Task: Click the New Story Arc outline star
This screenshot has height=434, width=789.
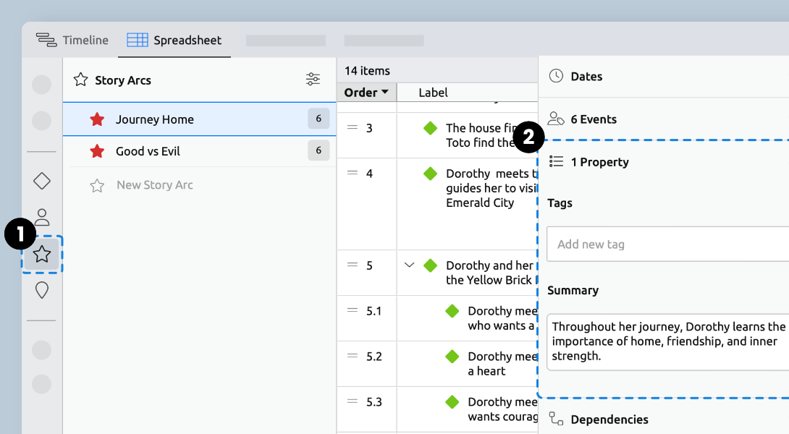Action: [97, 186]
